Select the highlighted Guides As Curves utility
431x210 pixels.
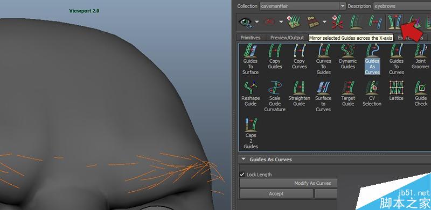tap(372, 59)
